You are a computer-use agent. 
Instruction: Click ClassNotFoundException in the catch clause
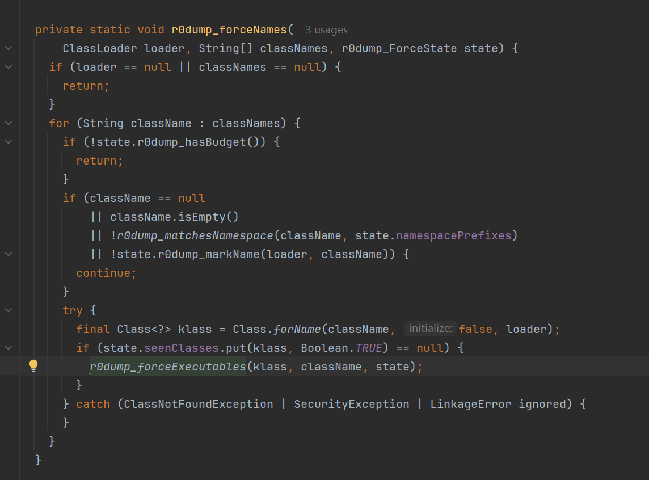click(x=198, y=405)
